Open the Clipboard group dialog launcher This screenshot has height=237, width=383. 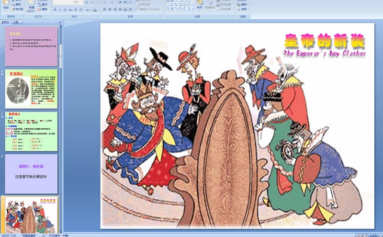23,16
